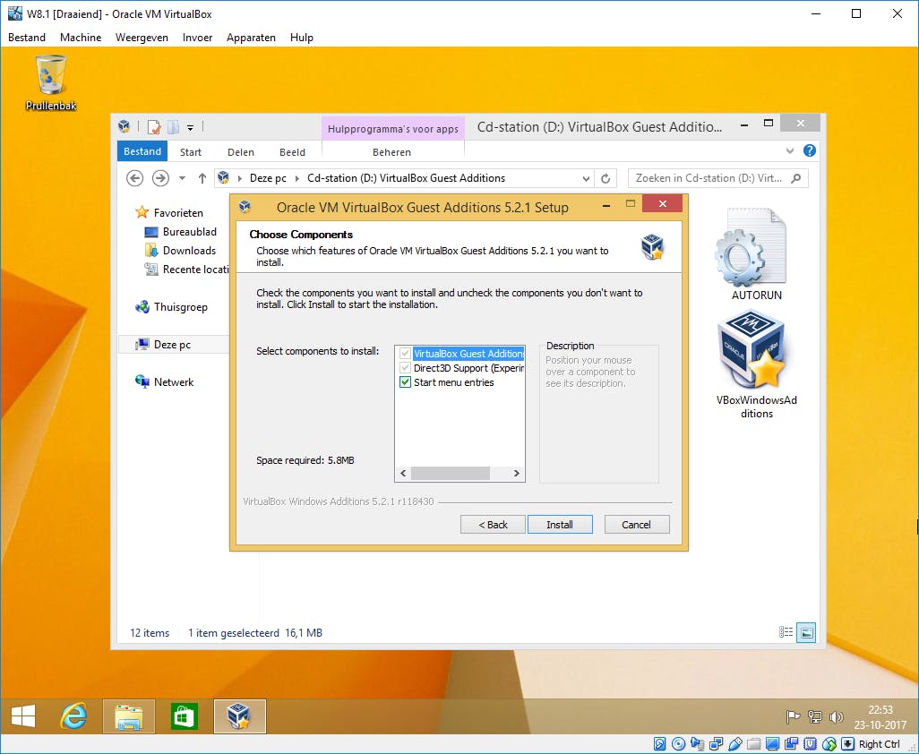Cancel the Guest Additions setup
Viewport: 919px width, 754px height.
click(637, 525)
